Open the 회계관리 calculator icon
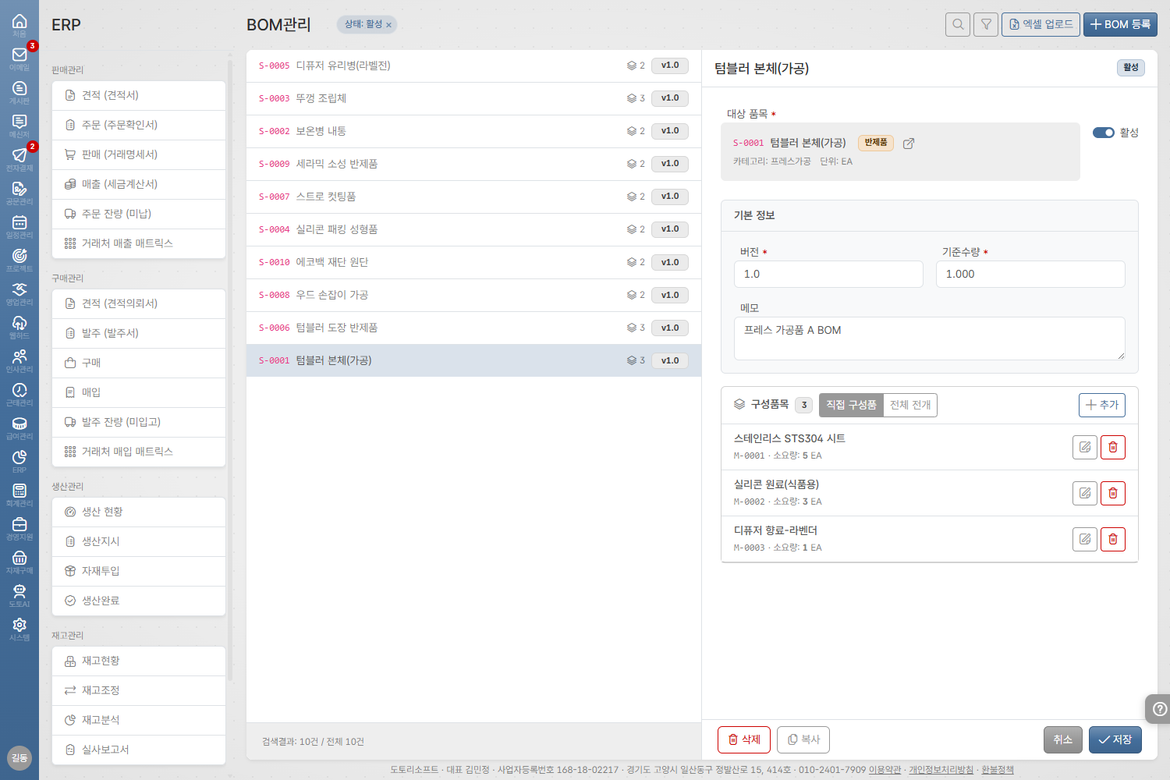 pos(19,495)
